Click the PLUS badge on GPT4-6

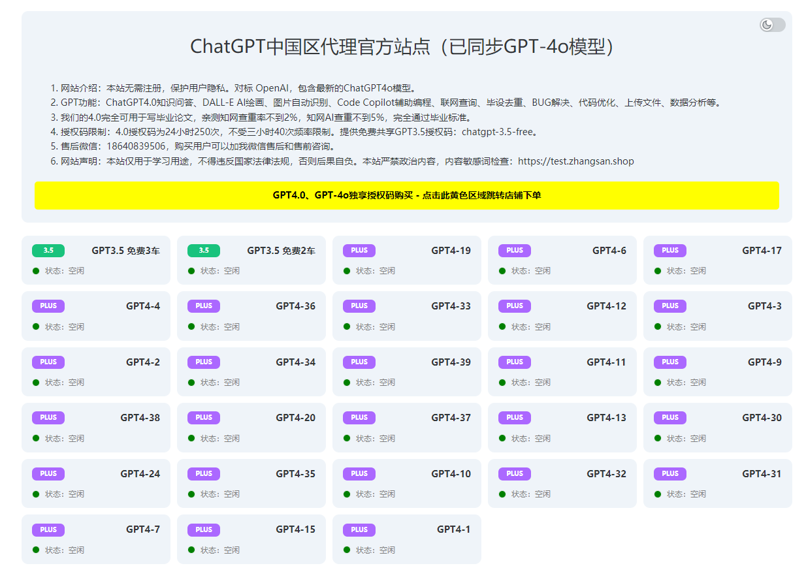[515, 250]
